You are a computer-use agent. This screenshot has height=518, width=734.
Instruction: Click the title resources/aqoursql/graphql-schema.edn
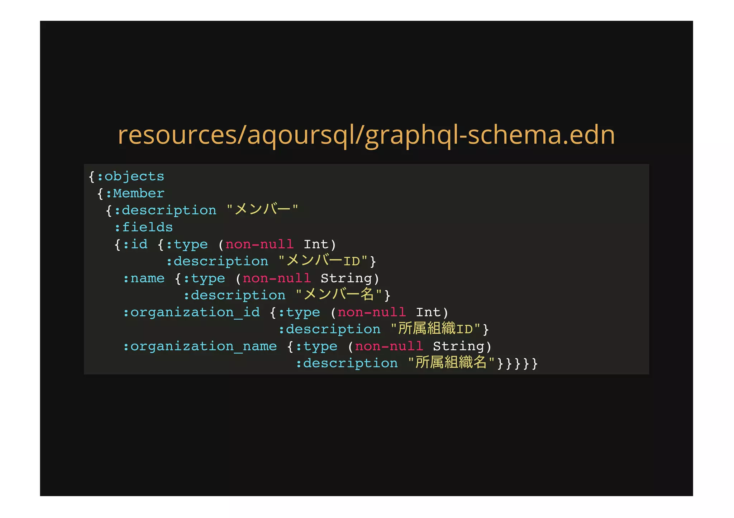pos(366,135)
